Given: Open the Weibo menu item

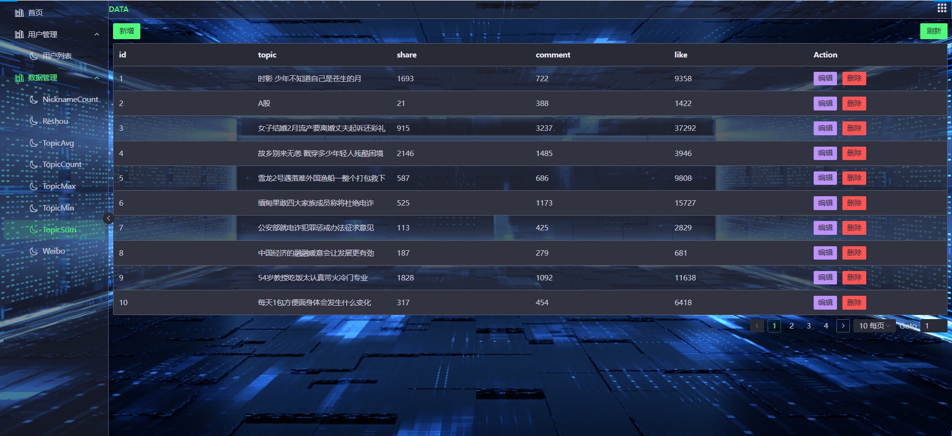Looking at the screenshot, I should pos(54,251).
